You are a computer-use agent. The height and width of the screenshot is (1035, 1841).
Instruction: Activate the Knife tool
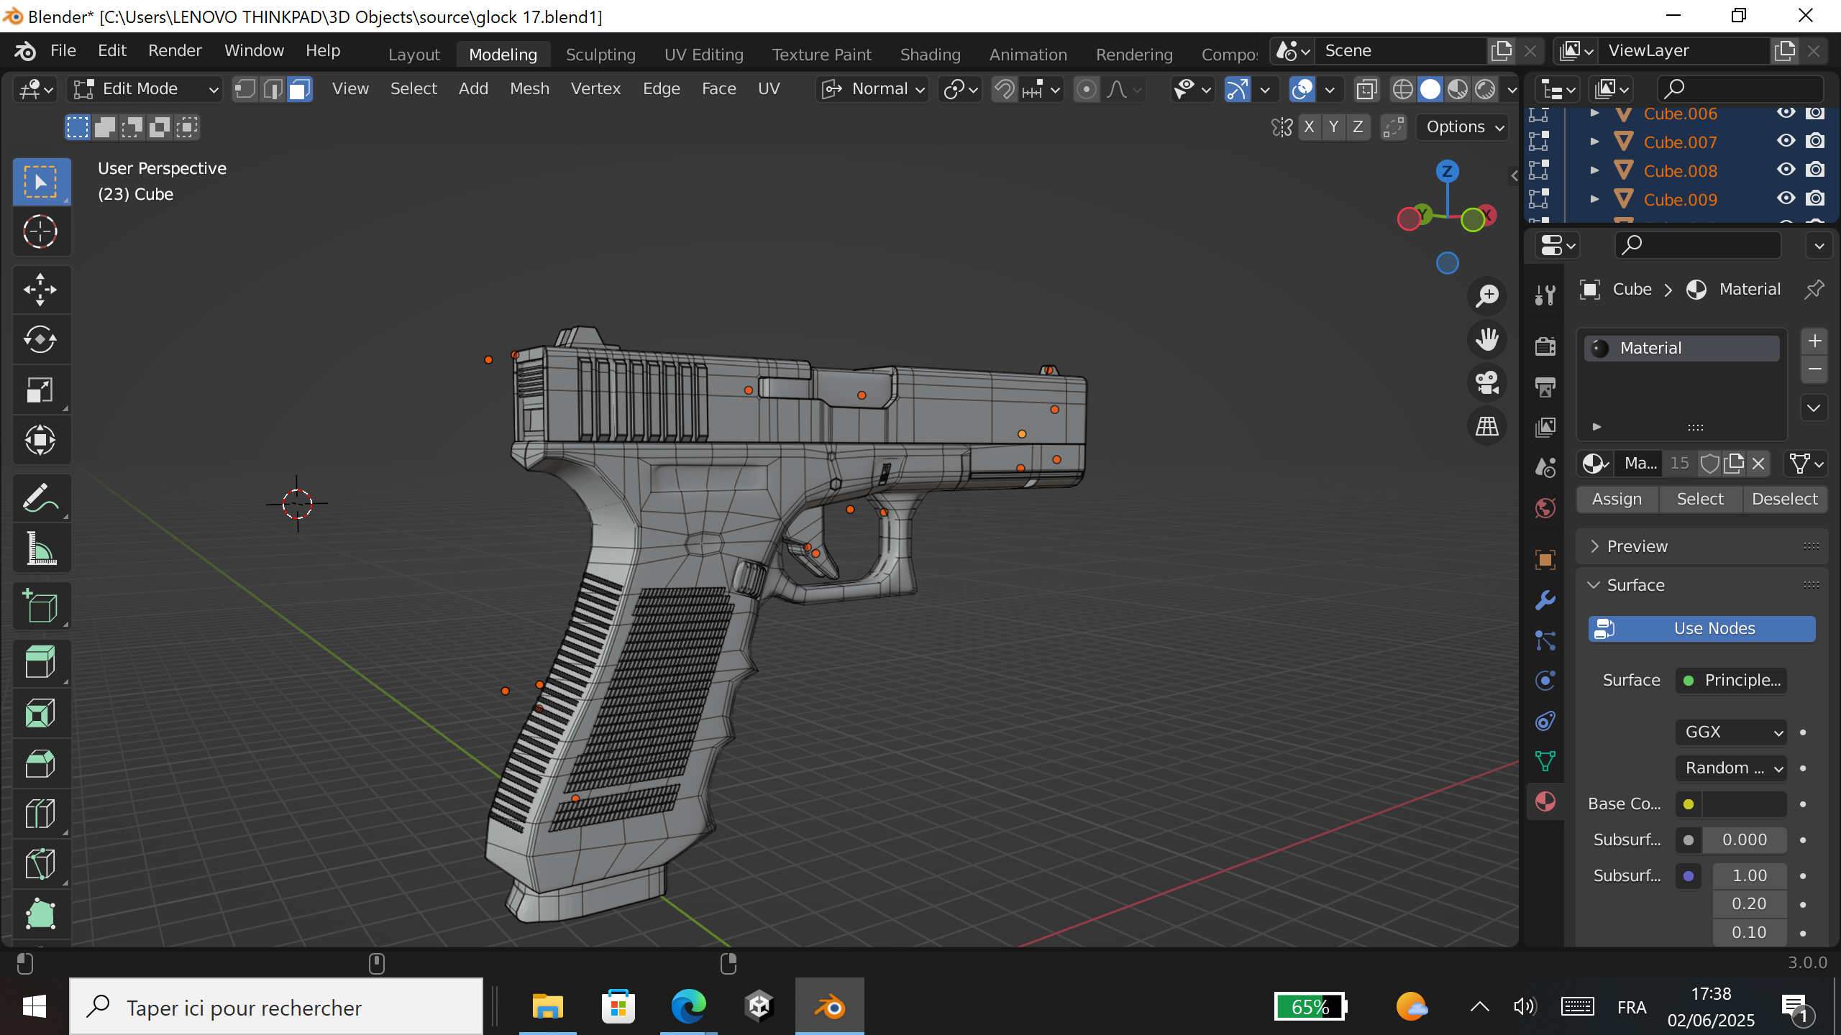pos(41,864)
